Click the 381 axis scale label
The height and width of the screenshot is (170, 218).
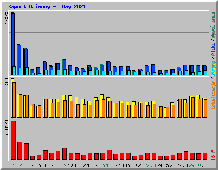6,82
